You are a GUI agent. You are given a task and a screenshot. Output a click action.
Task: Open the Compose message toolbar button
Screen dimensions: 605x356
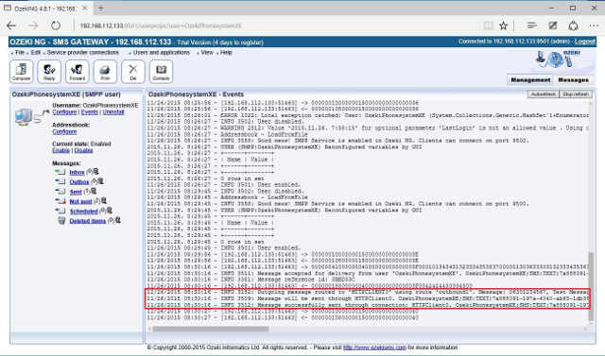(x=21, y=72)
